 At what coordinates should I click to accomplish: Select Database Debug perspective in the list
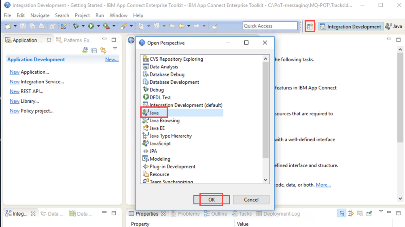click(163, 74)
